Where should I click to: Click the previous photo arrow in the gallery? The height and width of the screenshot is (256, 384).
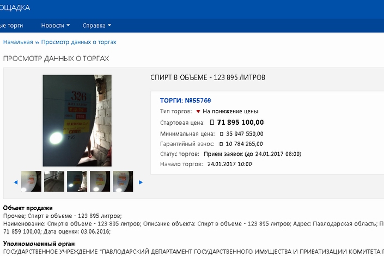(x=15, y=182)
